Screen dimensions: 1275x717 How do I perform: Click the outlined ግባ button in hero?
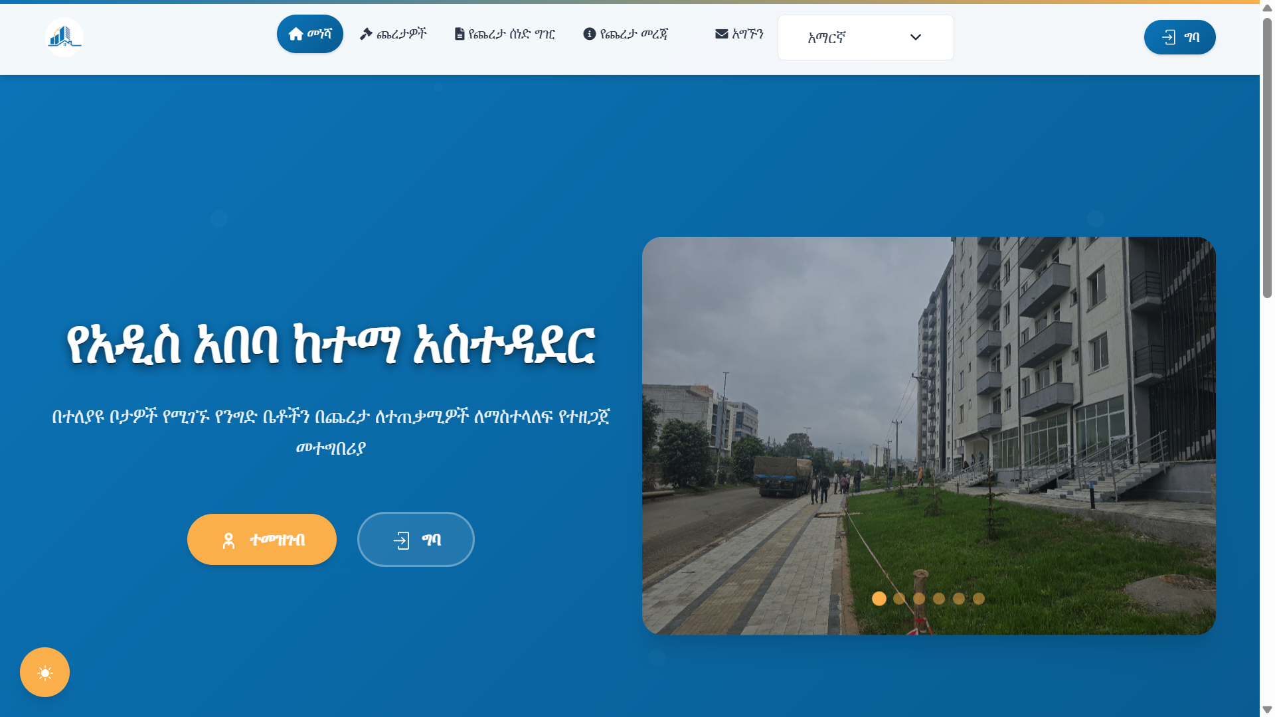point(416,539)
